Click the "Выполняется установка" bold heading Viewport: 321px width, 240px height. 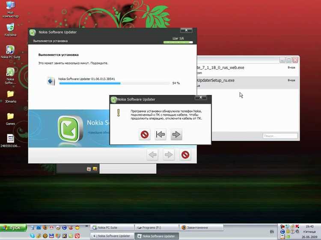click(58, 55)
